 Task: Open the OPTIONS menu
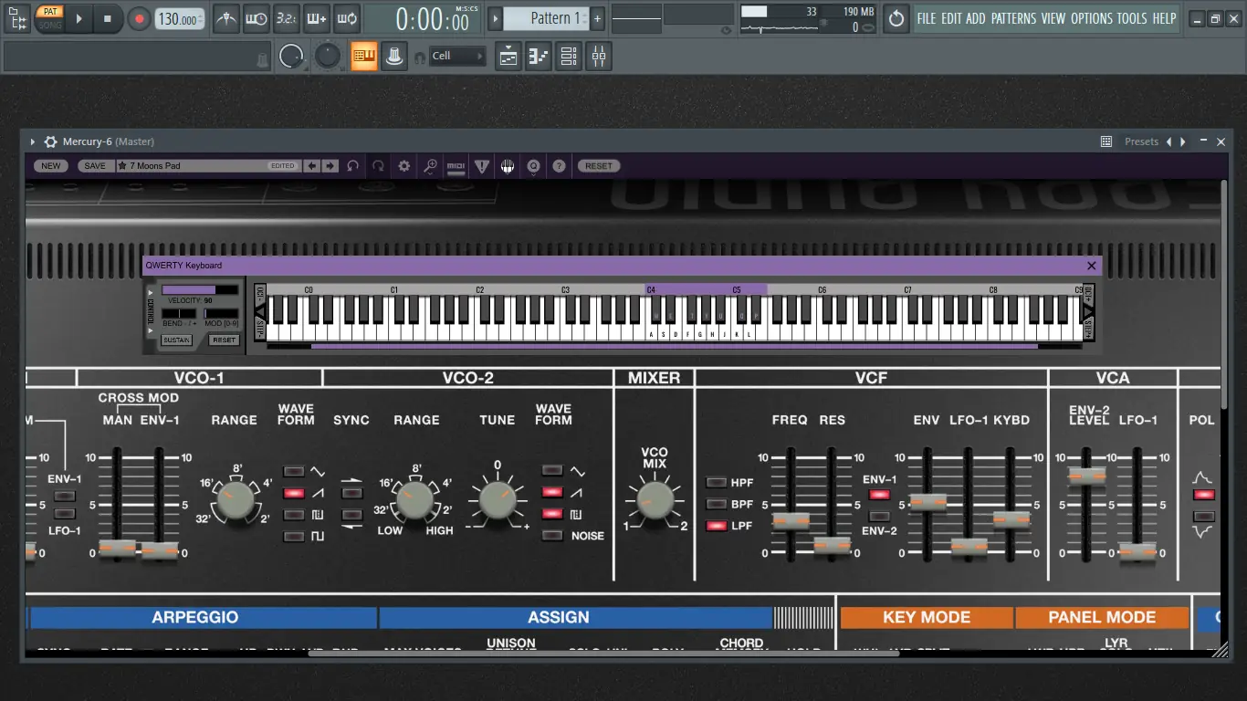1092,18
